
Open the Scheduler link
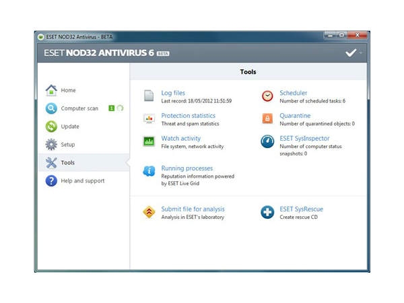[294, 93]
